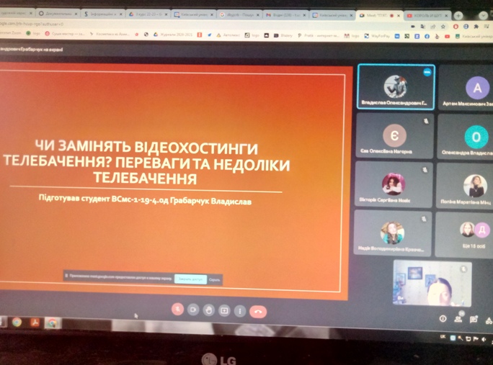The width and height of the screenshot is (493, 365).
Task: Open the in-call chat icon
Action: point(474,320)
